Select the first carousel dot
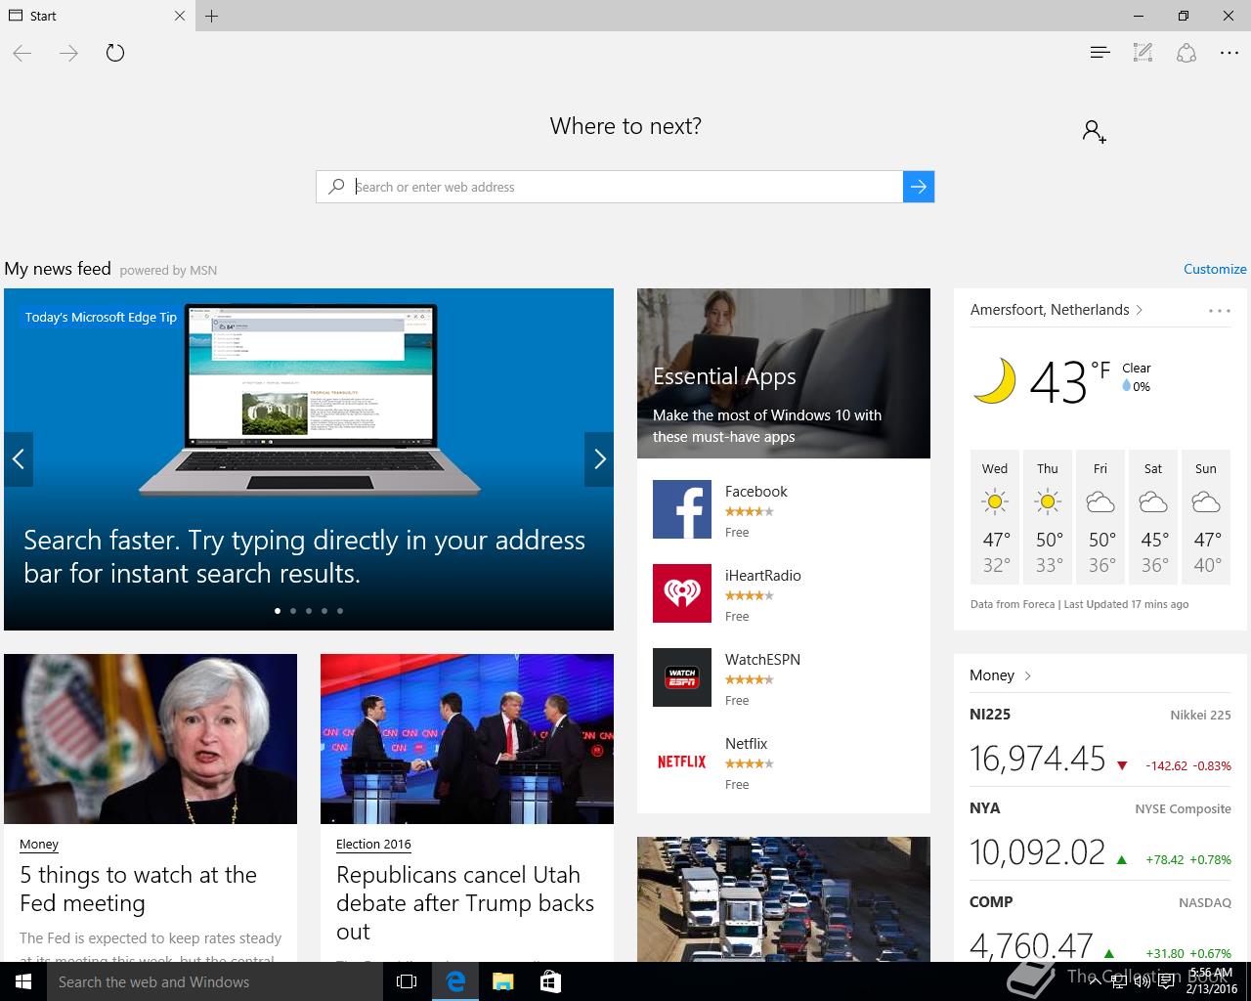1251x1001 pixels. (x=278, y=611)
